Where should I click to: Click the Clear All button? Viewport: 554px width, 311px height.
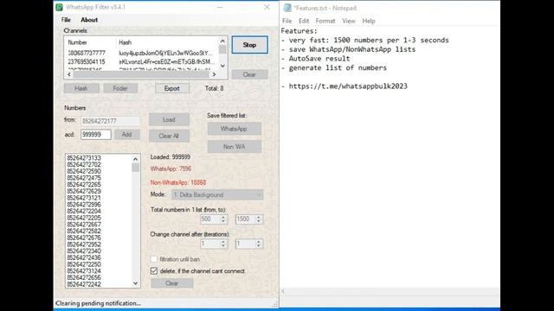coord(169,136)
